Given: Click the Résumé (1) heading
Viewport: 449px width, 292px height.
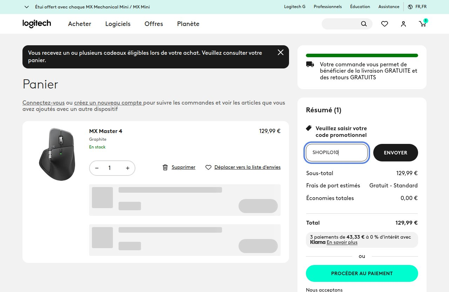Looking at the screenshot, I should (324, 110).
